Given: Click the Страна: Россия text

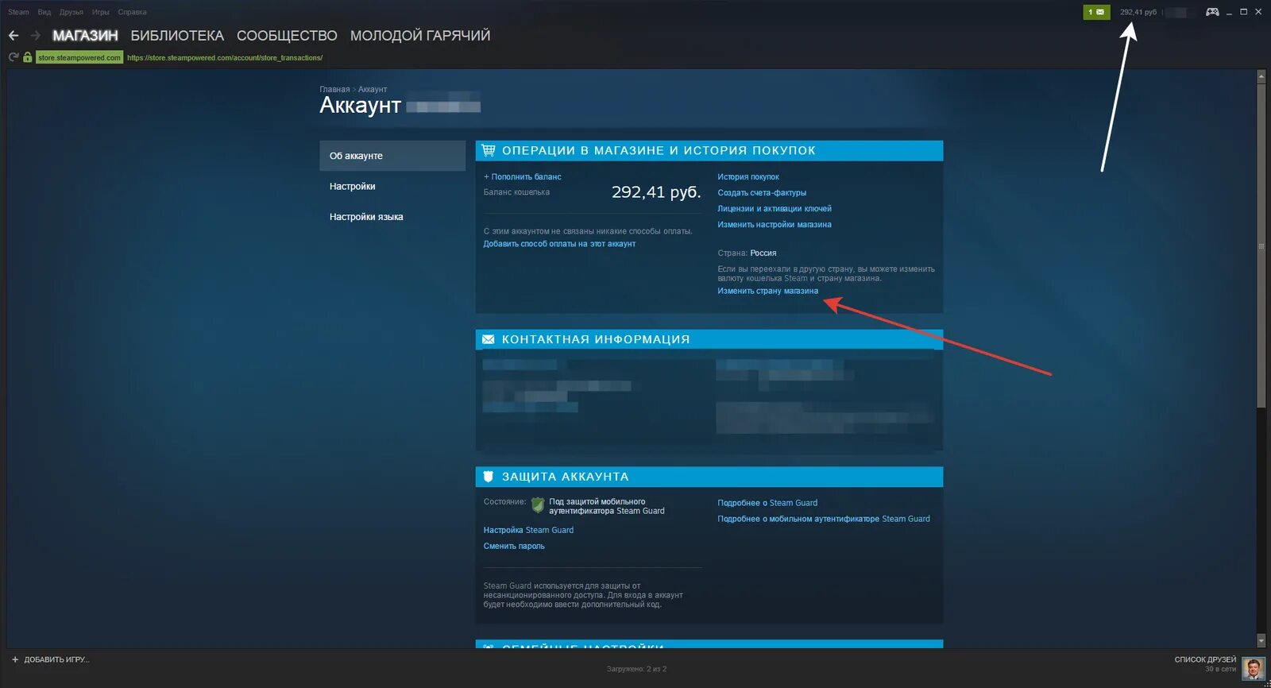Looking at the screenshot, I should tap(747, 253).
